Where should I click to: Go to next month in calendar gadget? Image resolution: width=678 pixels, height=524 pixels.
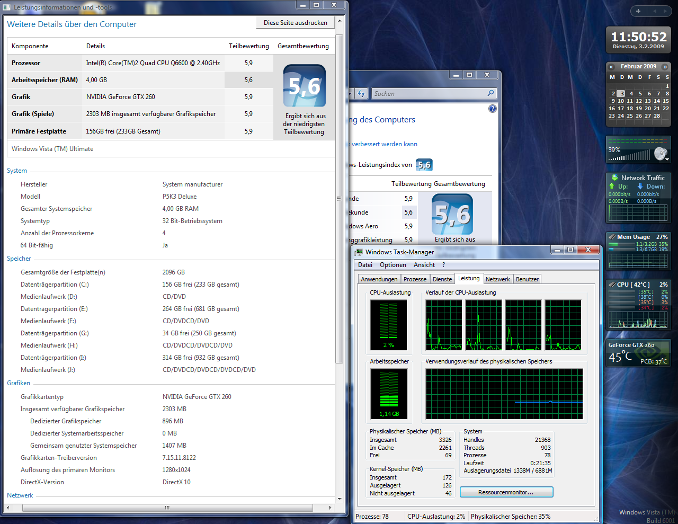coord(665,67)
